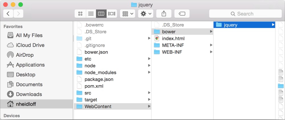Switch to icon view in the toolbar
Viewport: 285px width, 120px height.
80,14
